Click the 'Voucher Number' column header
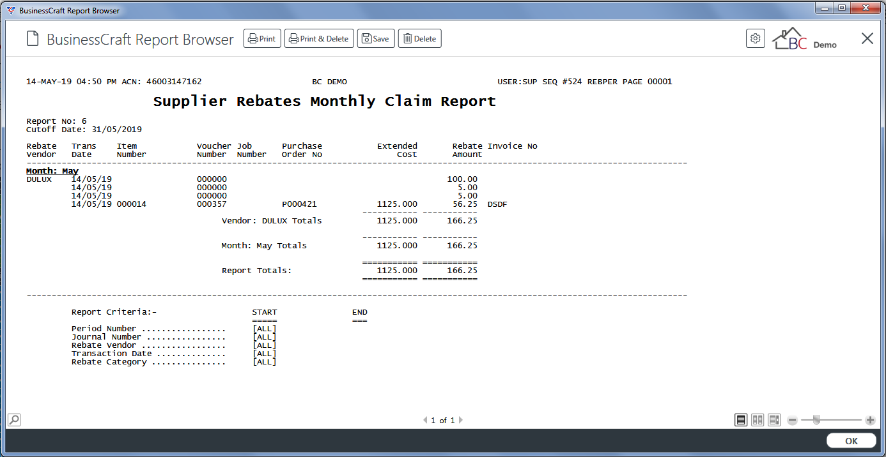The image size is (886, 457). tap(214, 150)
